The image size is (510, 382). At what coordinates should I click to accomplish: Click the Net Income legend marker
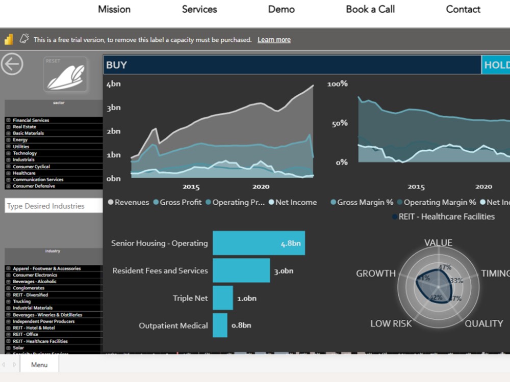tap(271, 202)
